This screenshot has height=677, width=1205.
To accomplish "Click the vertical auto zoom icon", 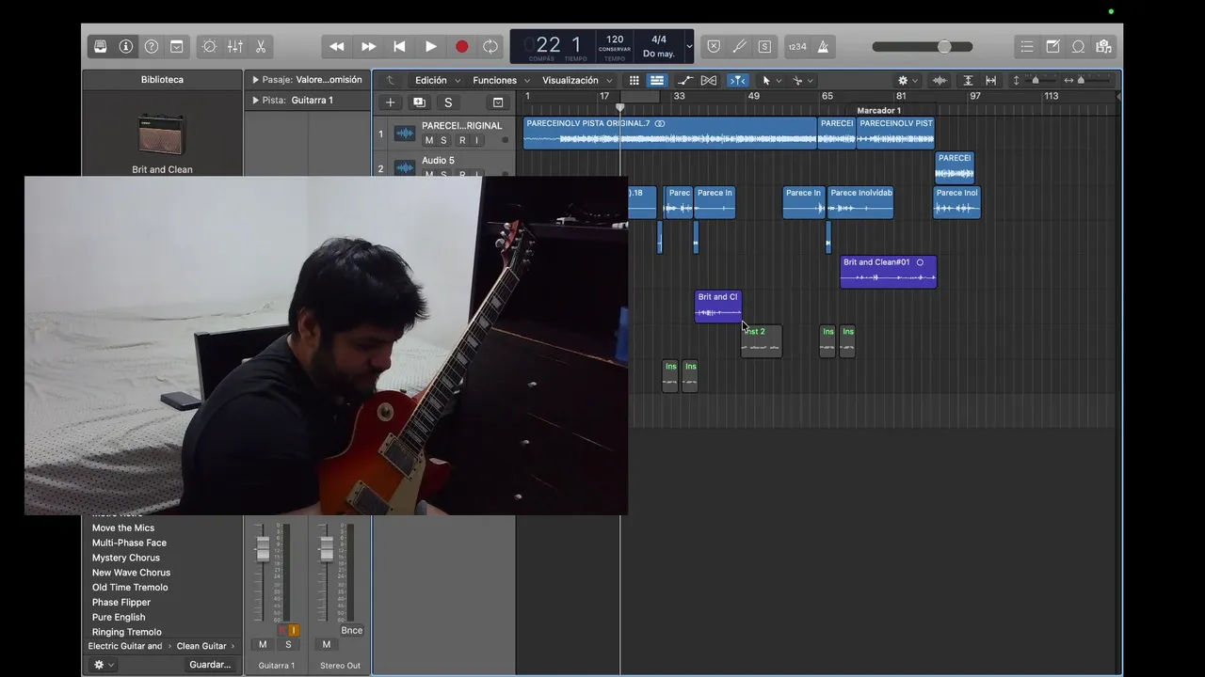I will point(968,80).
